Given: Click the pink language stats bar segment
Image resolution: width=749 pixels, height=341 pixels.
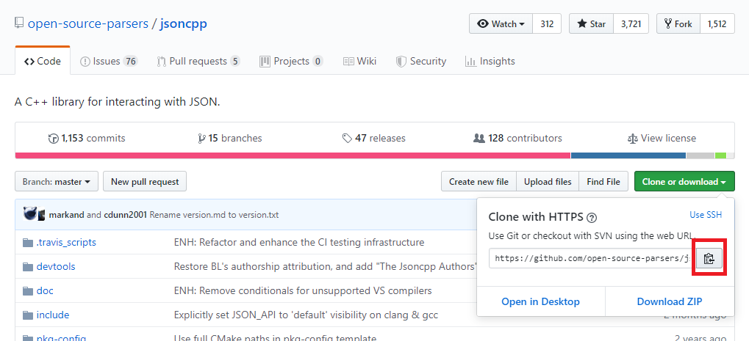Looking at the screenshot, I should (293, 155).
